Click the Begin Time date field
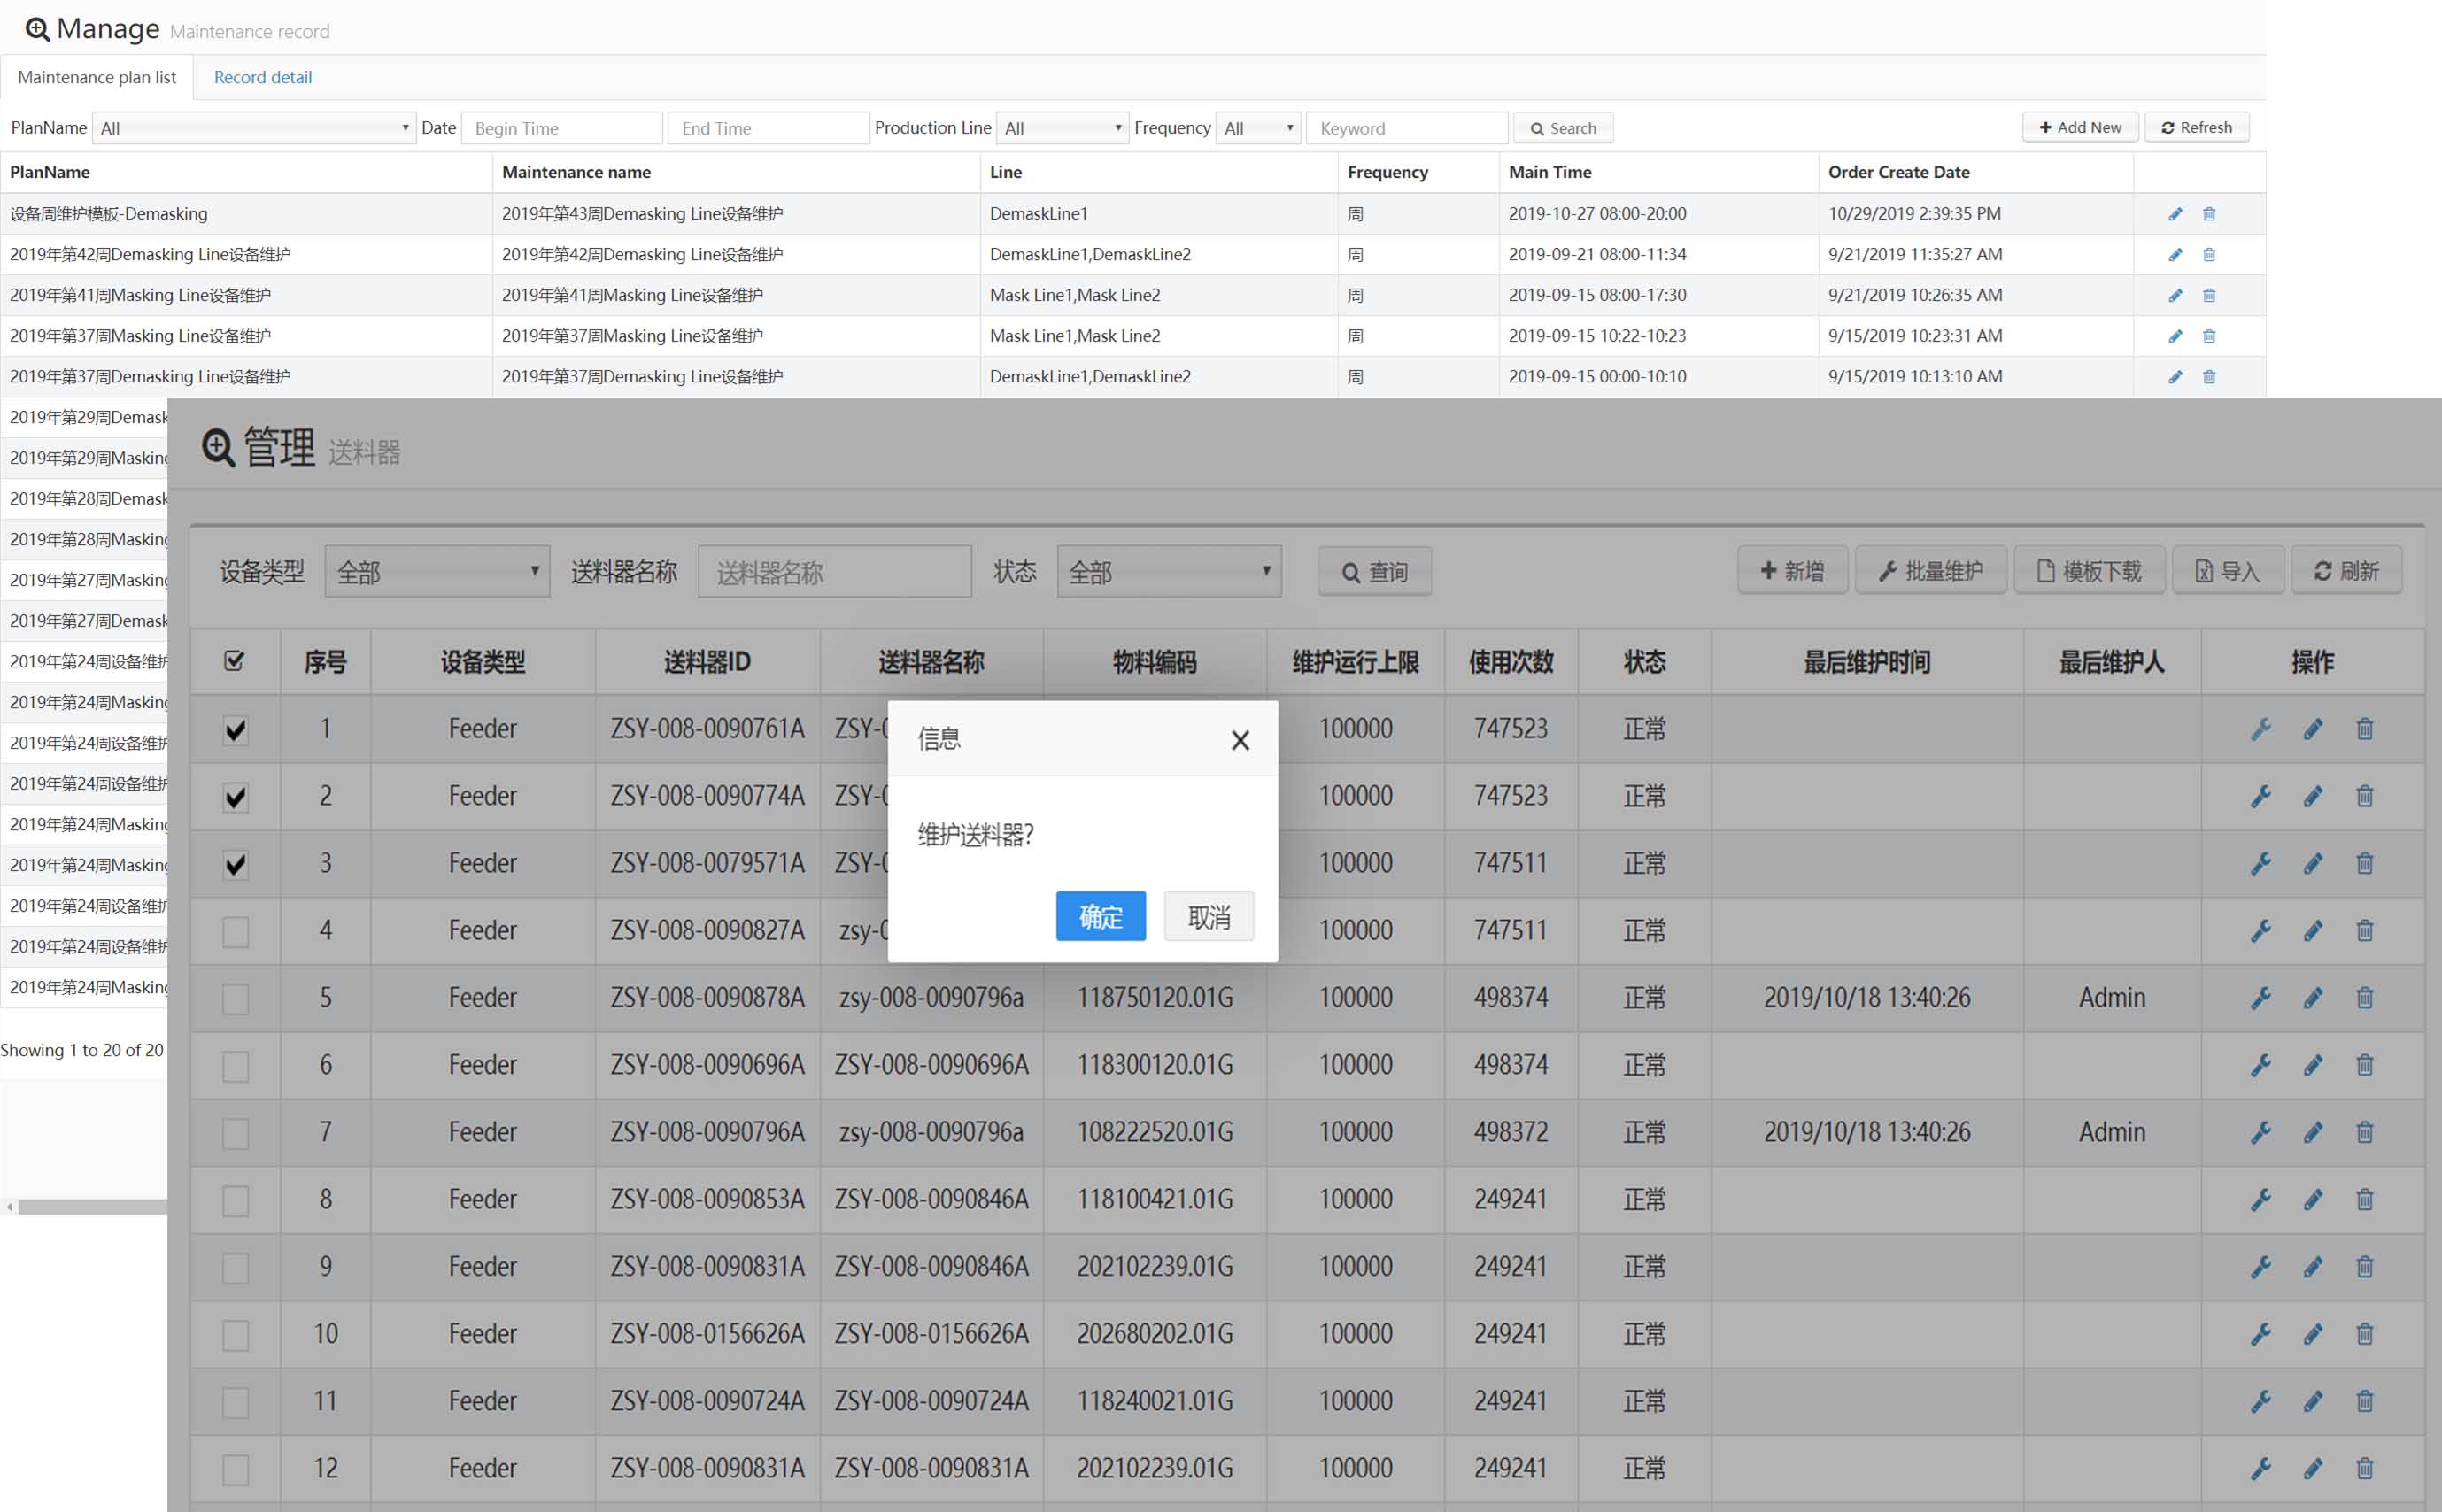Image resolution: width=2442 pixels, height=1512 pixels. pyautogui.click(x=562, y=128)
